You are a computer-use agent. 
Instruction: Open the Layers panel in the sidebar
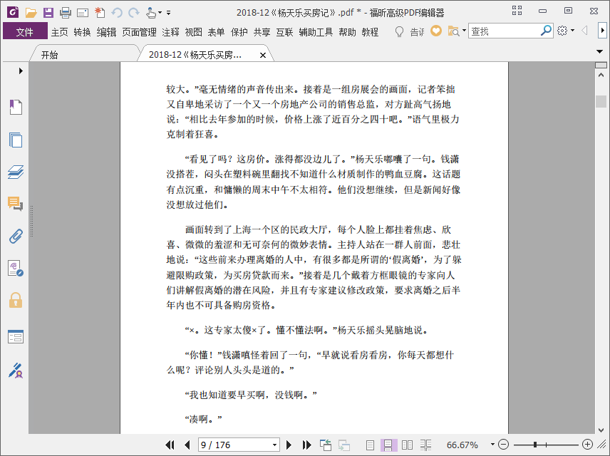coord(16,172)
